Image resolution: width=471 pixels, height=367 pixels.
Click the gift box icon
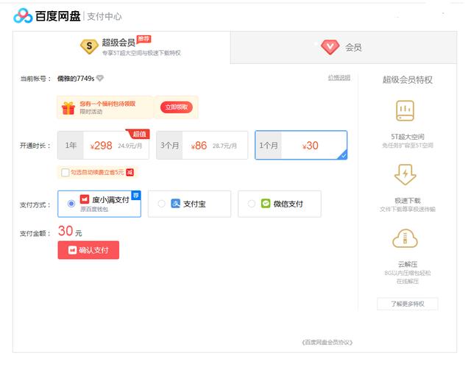tap(68, 108)
